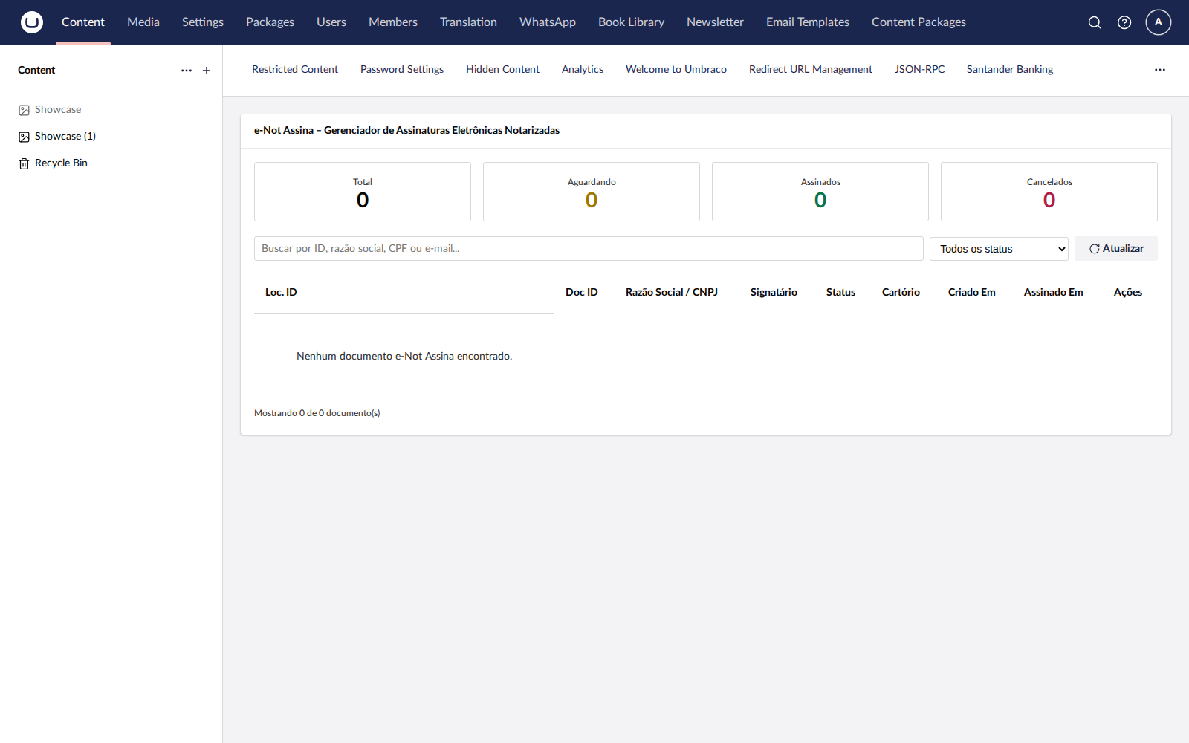Click the Criado Em column header

pos(972,293)
